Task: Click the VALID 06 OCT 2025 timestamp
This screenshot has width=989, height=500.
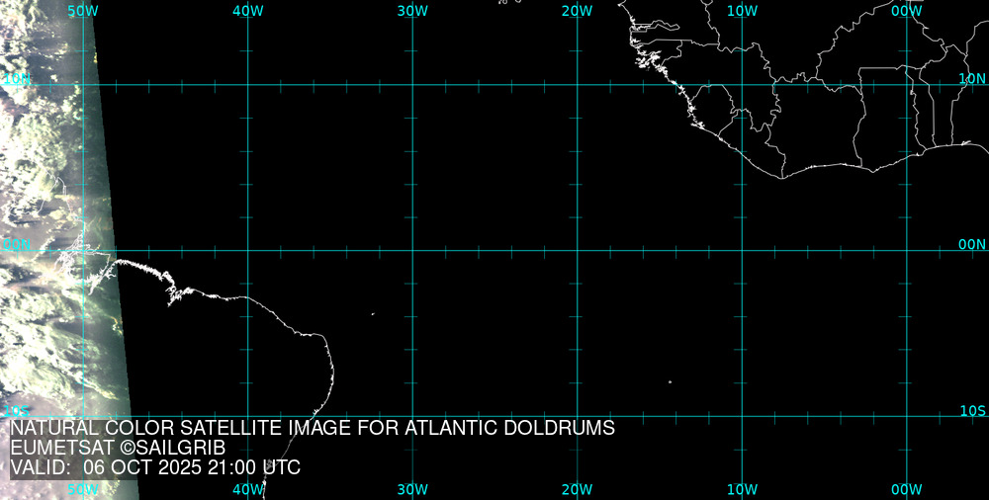Action: point(155,468)
